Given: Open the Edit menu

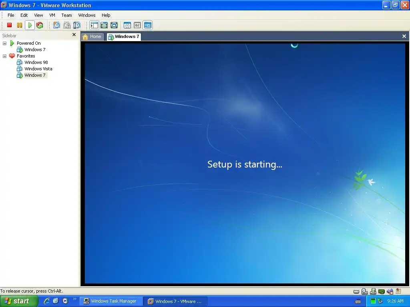Looking at the screenshot, I should [24, 15].
